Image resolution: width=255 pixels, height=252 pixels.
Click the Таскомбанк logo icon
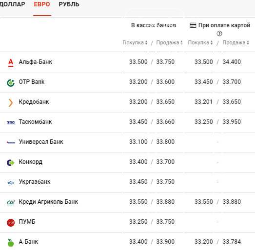[x=11, y=122]
